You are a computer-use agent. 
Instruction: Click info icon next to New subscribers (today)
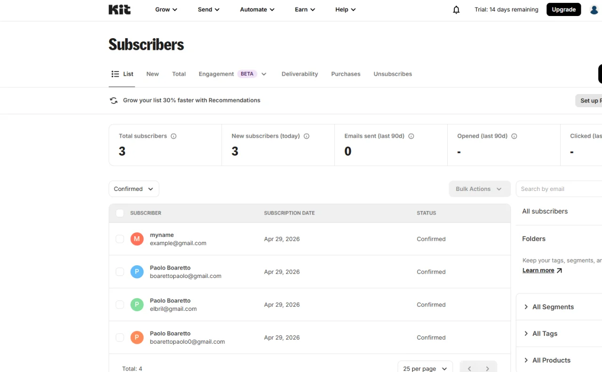pyautogui.click(x=307, y=136)
